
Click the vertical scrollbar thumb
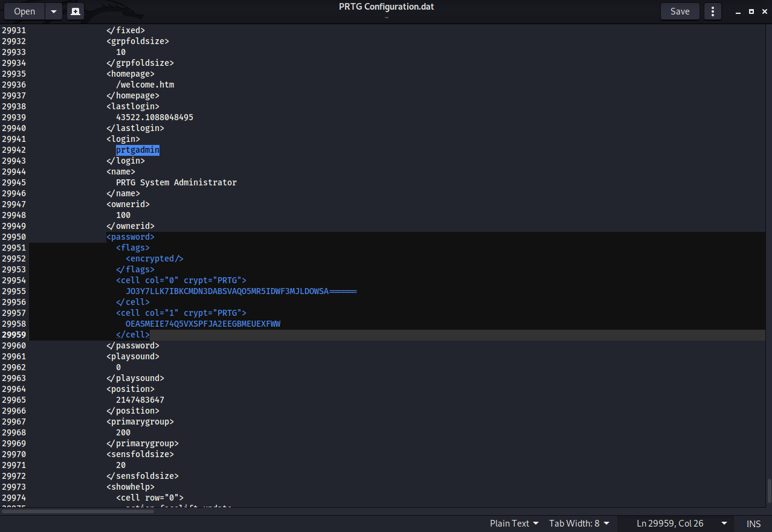[769, 491]
